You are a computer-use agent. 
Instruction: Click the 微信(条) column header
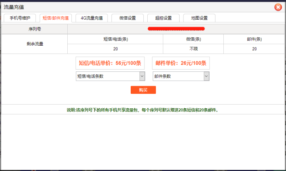point(193,39)
